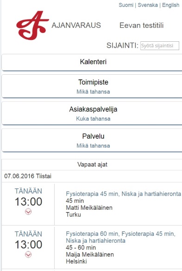Click the AJANVARAUS title text

coord(76,26)
